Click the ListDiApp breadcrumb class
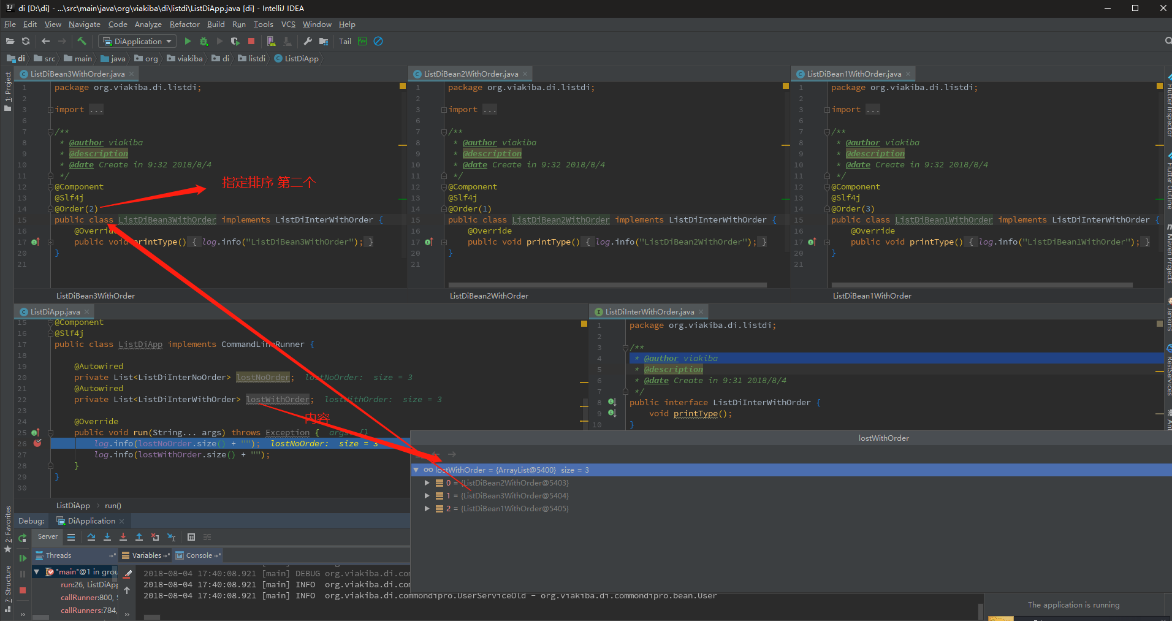This screenshot has width=1172, height=621. 297,58
